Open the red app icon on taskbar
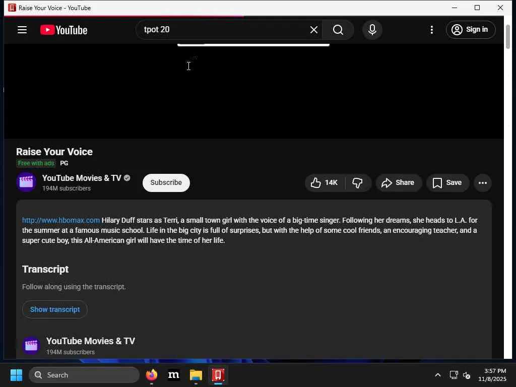Screen dimensions: 516x387 click(x=218, y=375)
